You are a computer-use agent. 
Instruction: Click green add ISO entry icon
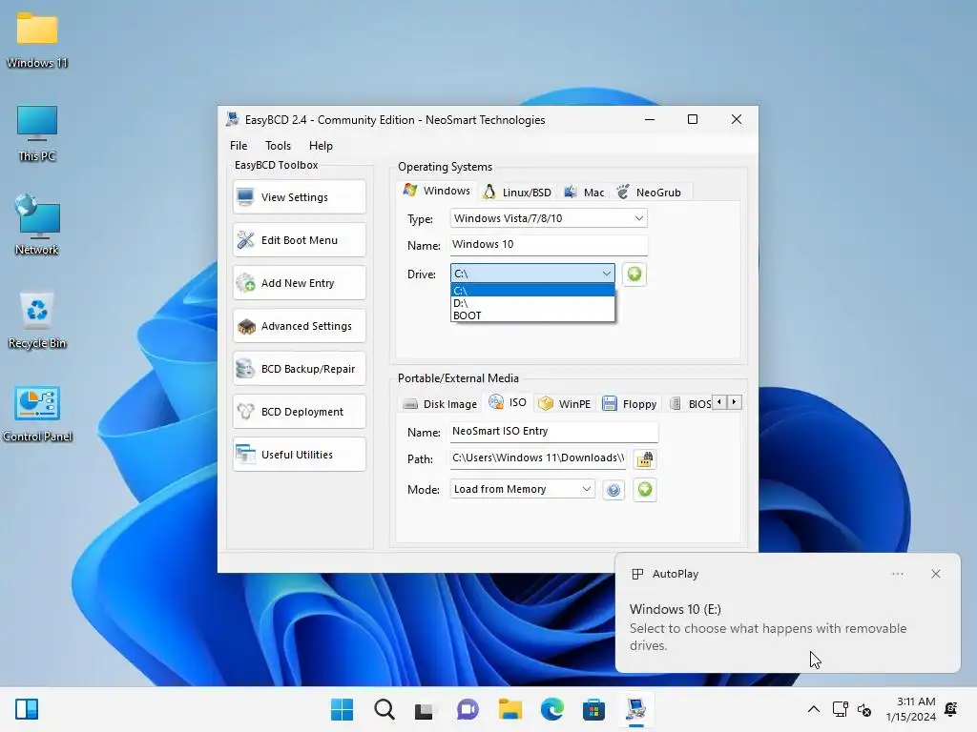coord(645,490)
